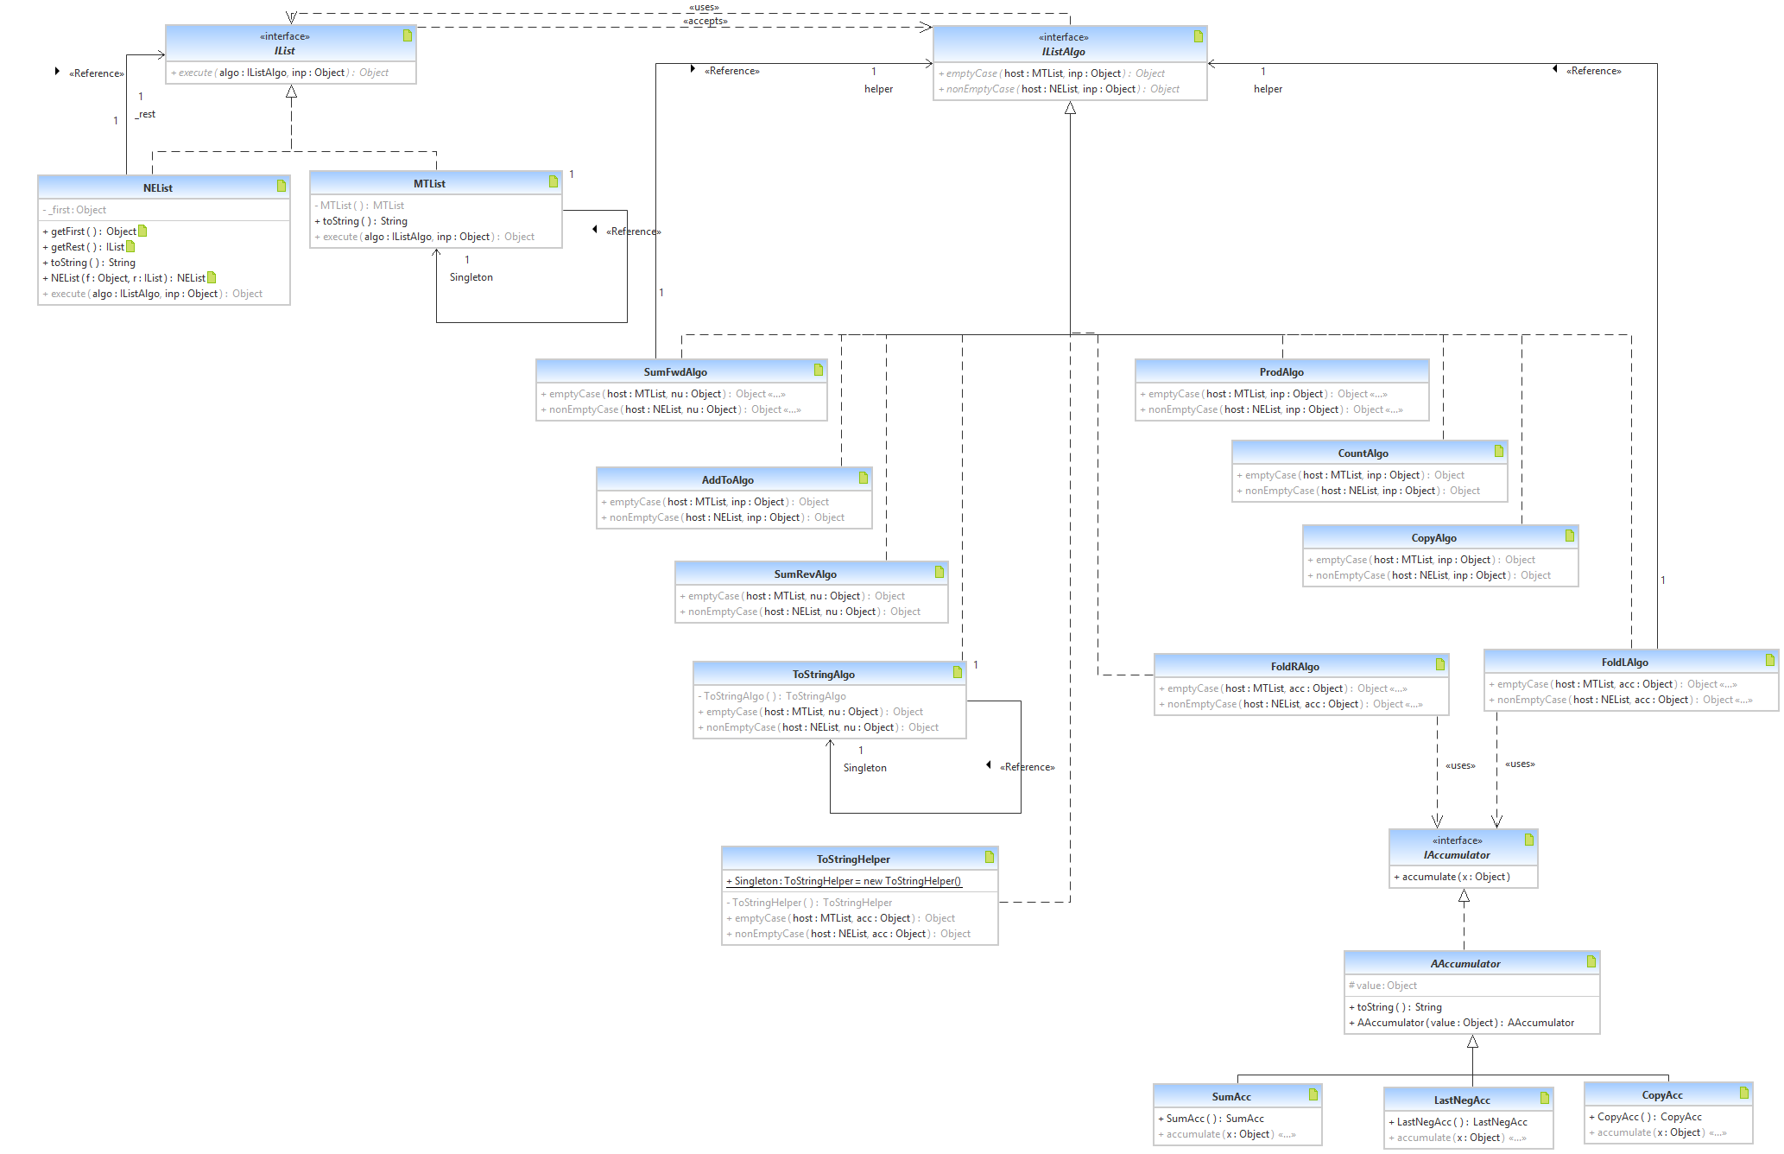The image size is (1784, 1154).
Task: Click the note icon on ToStringHelper header
Action: click(x=990, y=857)
